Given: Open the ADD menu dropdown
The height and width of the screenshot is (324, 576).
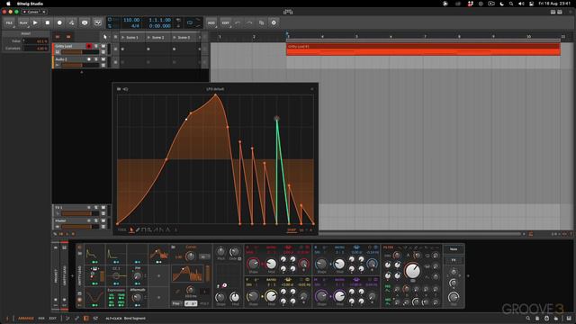Looking at the screenshot, I should click(x=211, y=22).
